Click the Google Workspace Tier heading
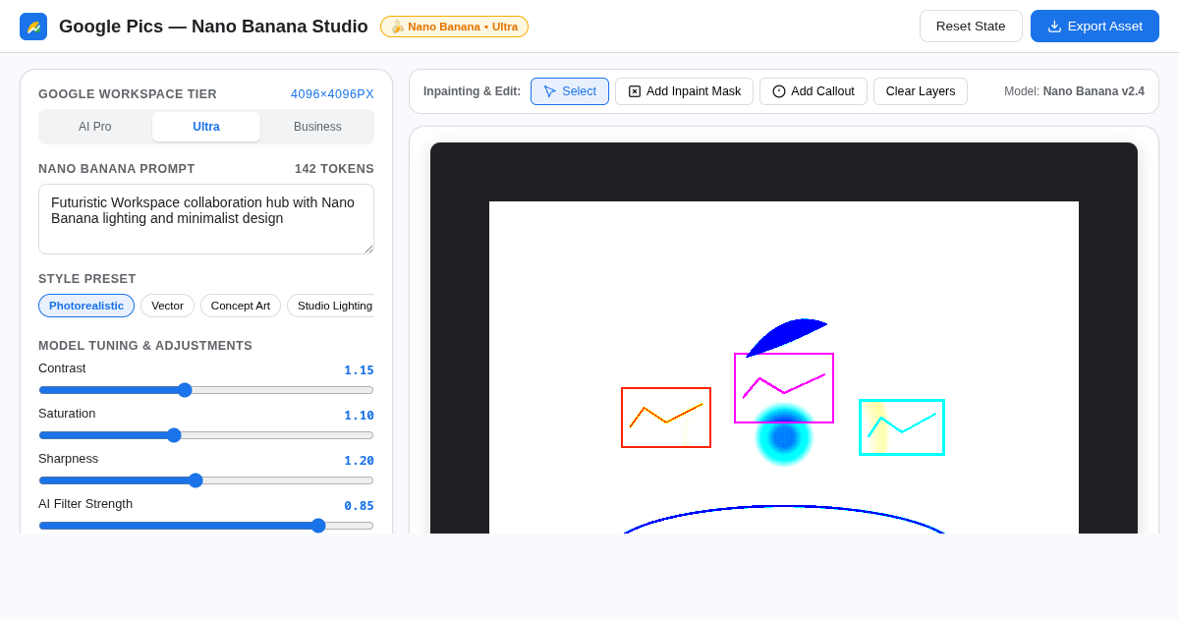The width and height of the screenshot is (1179, 619). coord(128,94)
